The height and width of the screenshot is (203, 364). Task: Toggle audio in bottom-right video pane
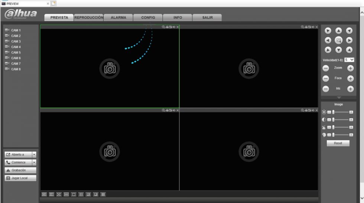313,110
